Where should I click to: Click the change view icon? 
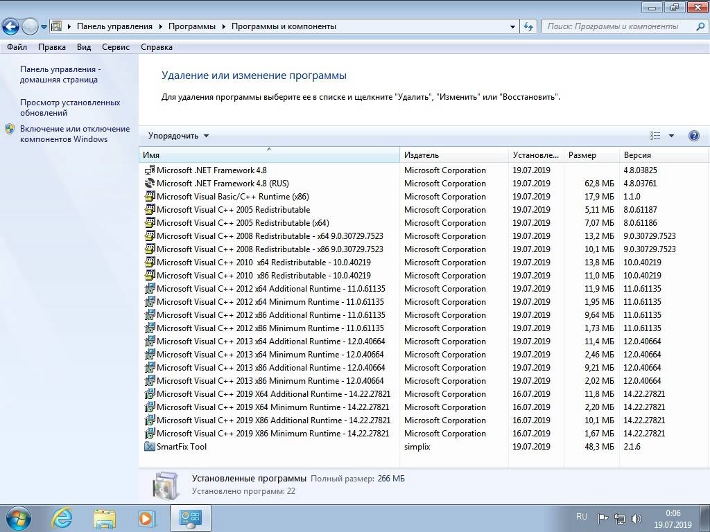(x=655, y=136)
